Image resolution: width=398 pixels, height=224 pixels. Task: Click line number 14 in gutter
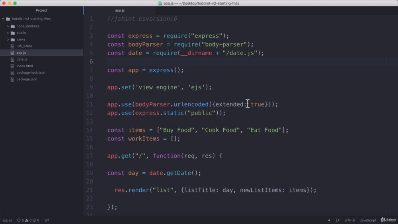click(90, 130)
